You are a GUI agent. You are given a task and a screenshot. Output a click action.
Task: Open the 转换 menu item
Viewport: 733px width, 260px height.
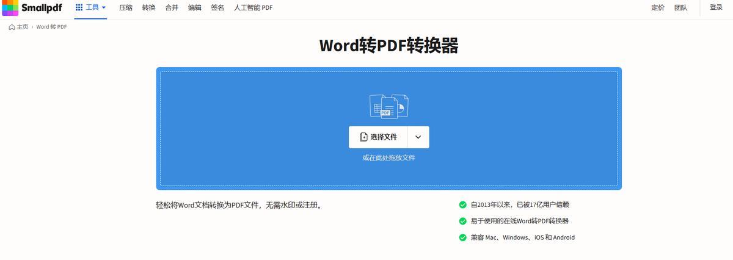(x=148, y=8)
